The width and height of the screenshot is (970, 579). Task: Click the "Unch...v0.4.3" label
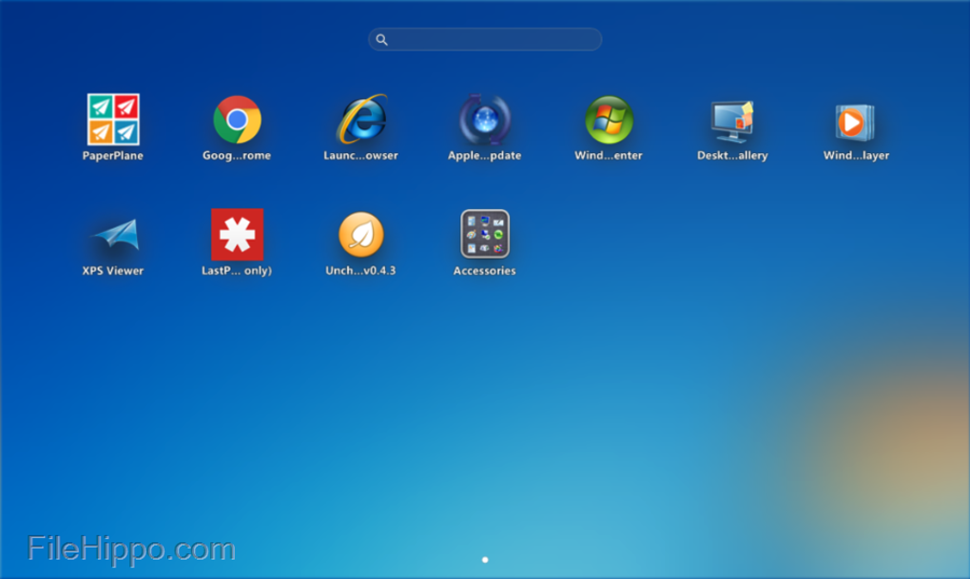click(360, 271)
